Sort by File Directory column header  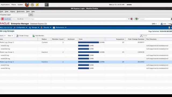(159, 39)
